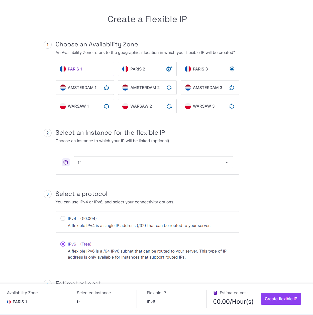This screenshot has height=315, width=313.
Task: Click the recycle icon on AMSTERDAM 3
Action: 232,88
